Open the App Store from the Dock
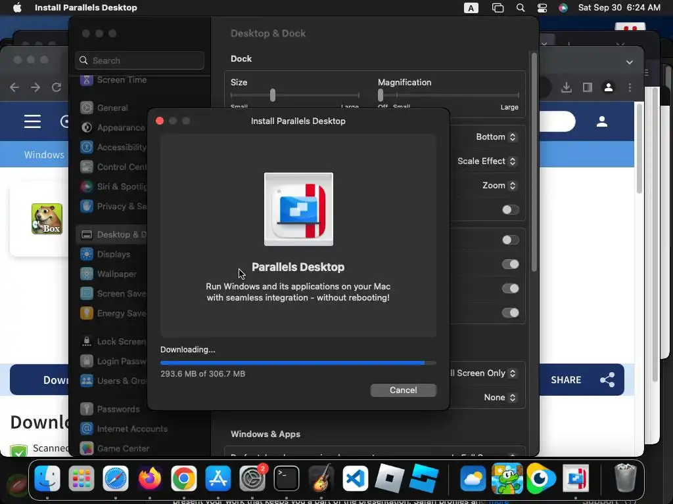 pos(218,478)
